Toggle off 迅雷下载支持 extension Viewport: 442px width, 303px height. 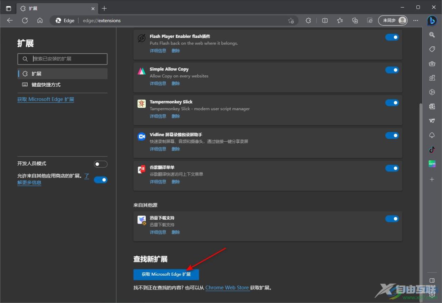coord(392,219)
